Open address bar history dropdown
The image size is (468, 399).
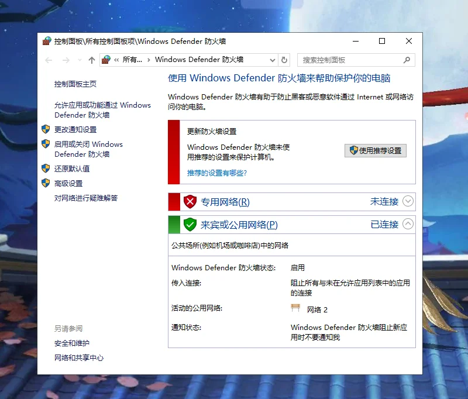click(272, 60)
